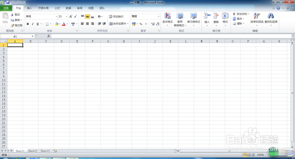Switch to the Data (数据) tab
295x159 pixels.
(x=68, y=8)
